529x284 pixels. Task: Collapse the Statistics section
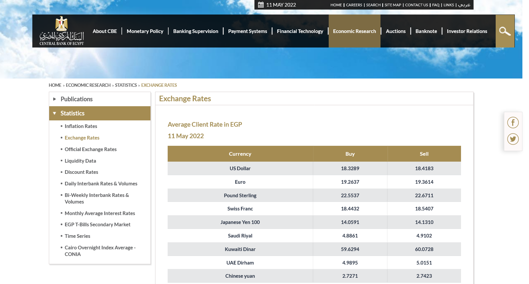[x=73, y=113]
